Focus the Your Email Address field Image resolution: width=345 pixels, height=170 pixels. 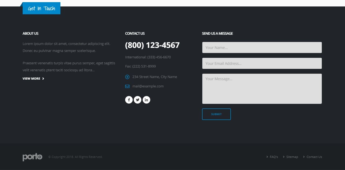262,63
